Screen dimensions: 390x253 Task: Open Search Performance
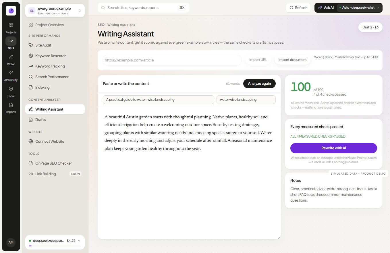(55, 77)
